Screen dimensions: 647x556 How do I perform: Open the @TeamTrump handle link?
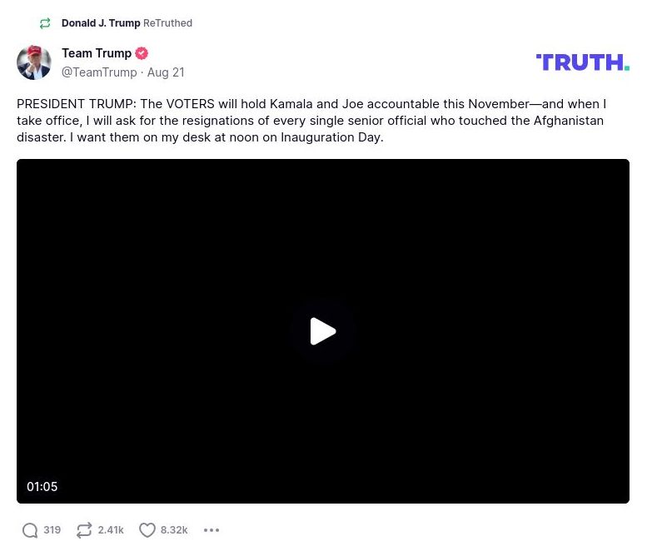[x=99, y=72]
